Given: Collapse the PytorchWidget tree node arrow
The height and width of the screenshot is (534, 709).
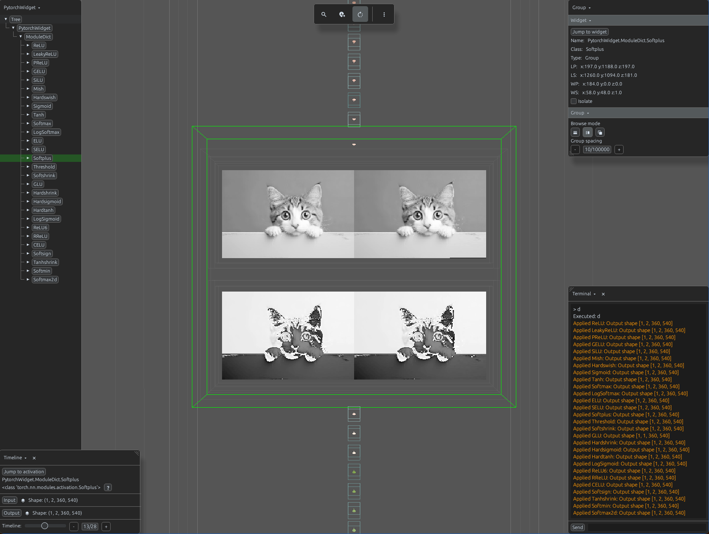Looking at the screenshot, I should (x=13, y=28).
